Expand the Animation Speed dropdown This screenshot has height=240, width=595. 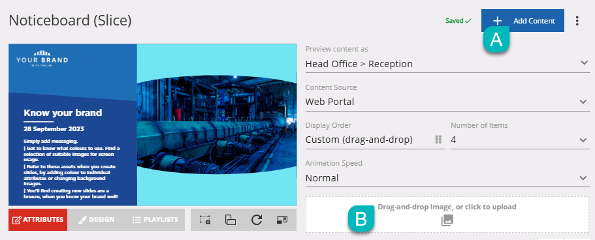click(x=448, y=177)
